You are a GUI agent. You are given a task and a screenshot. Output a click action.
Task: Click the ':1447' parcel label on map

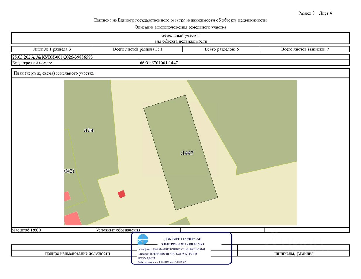(x=187, y=153)
